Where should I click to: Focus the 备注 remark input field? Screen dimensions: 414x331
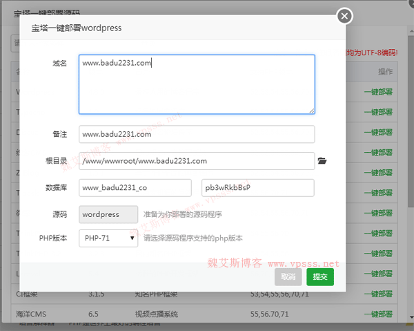point(197,134)
